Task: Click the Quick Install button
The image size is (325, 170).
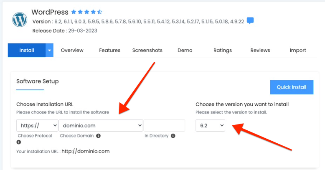Action: tap(292, 87)
